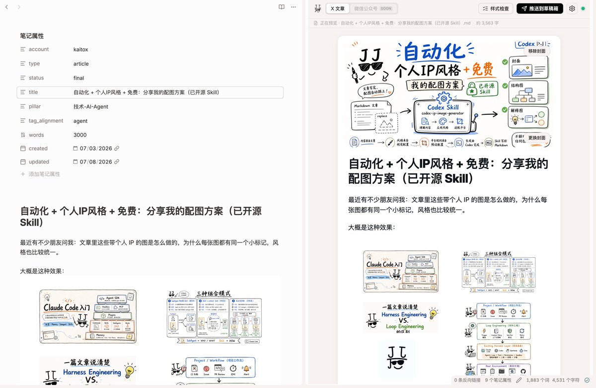
Task: Navigate back with the left arrow
Action: (6, 7)
